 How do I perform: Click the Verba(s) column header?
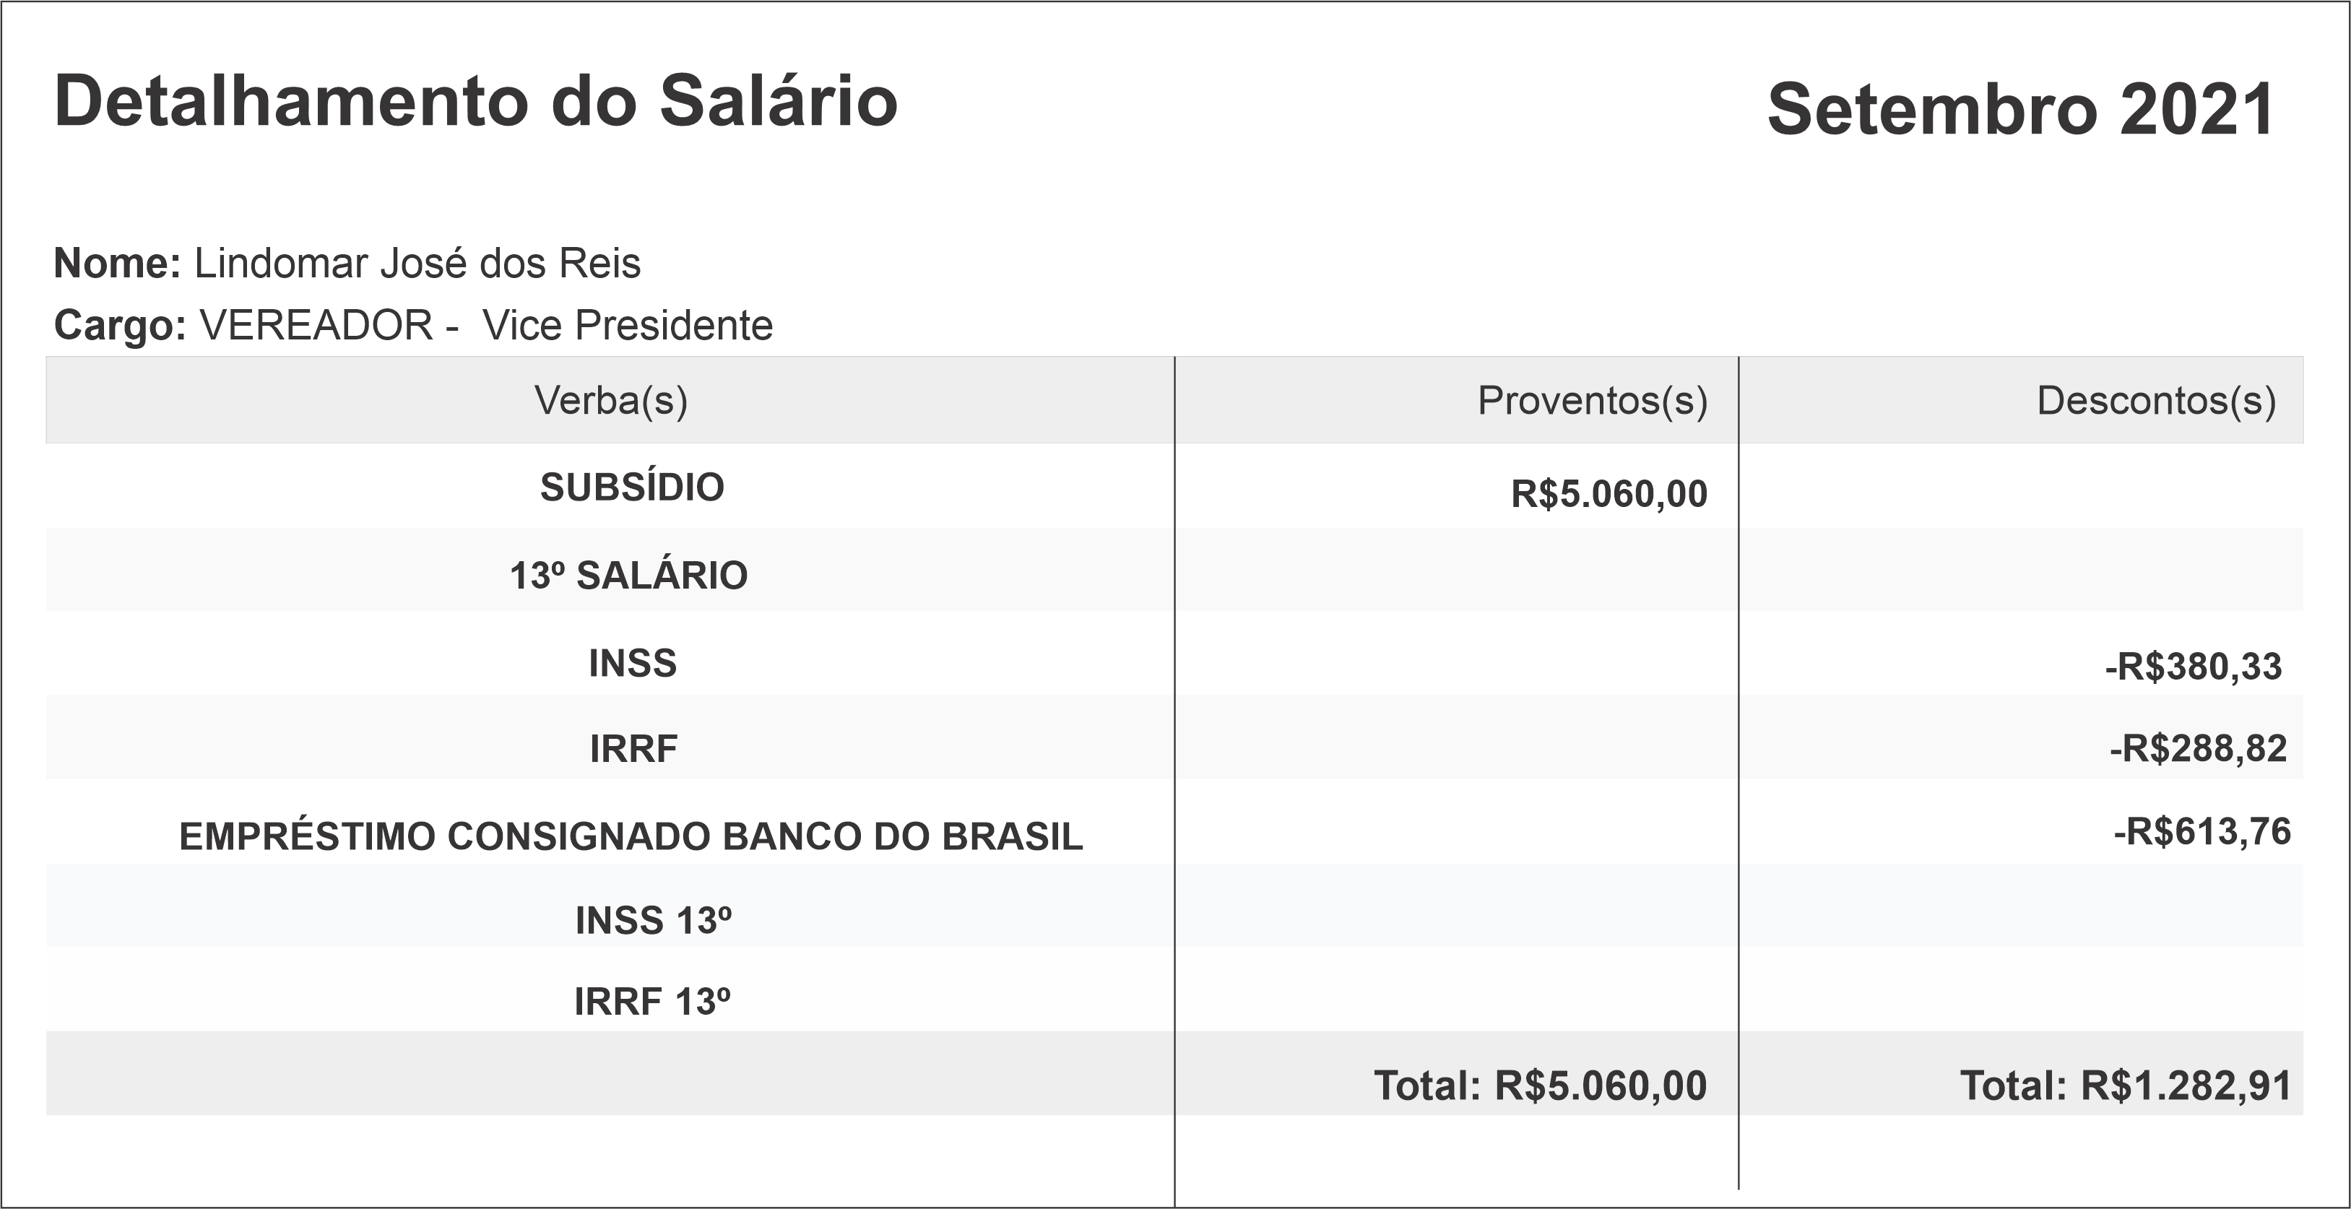coord(610,399)
